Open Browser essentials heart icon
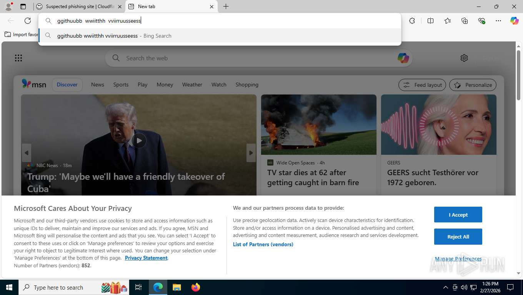Viewport: 523px width, 295px height. [481, 21]
